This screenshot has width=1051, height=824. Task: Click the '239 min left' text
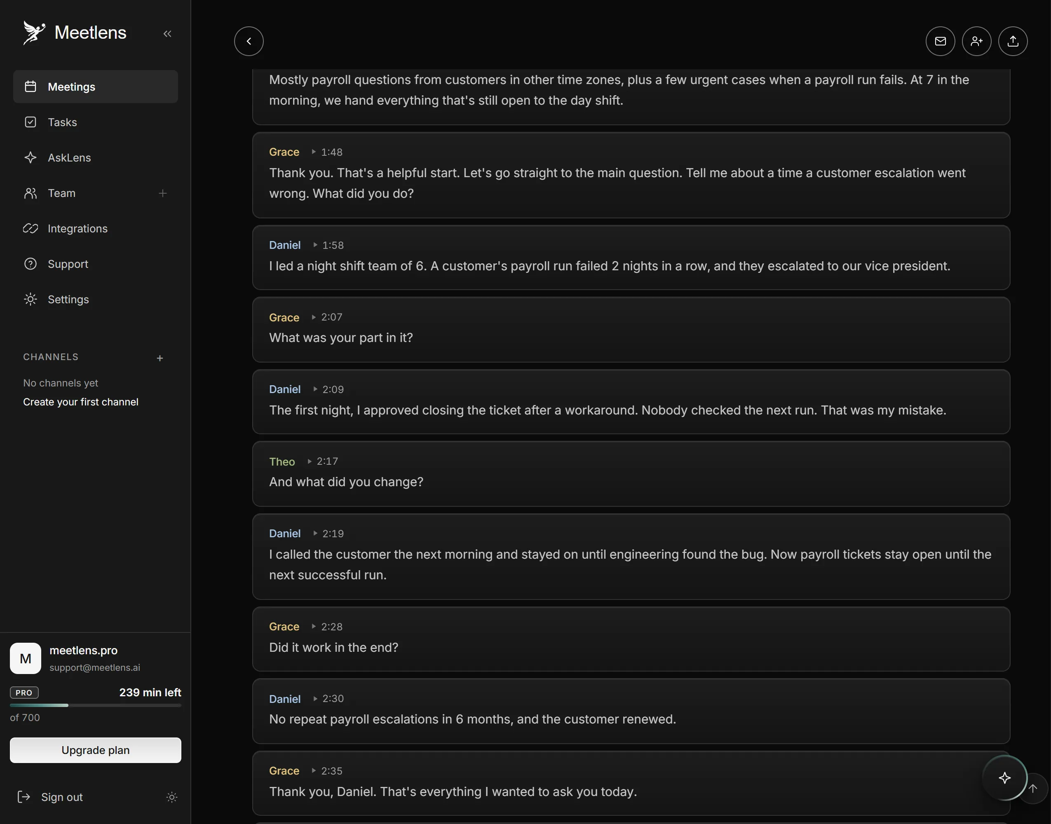(150, 693)
